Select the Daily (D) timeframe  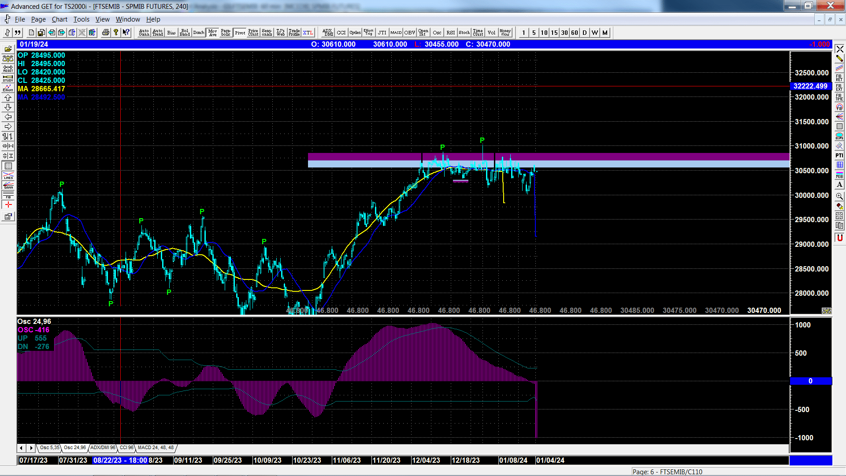click(x=585, y=33)
